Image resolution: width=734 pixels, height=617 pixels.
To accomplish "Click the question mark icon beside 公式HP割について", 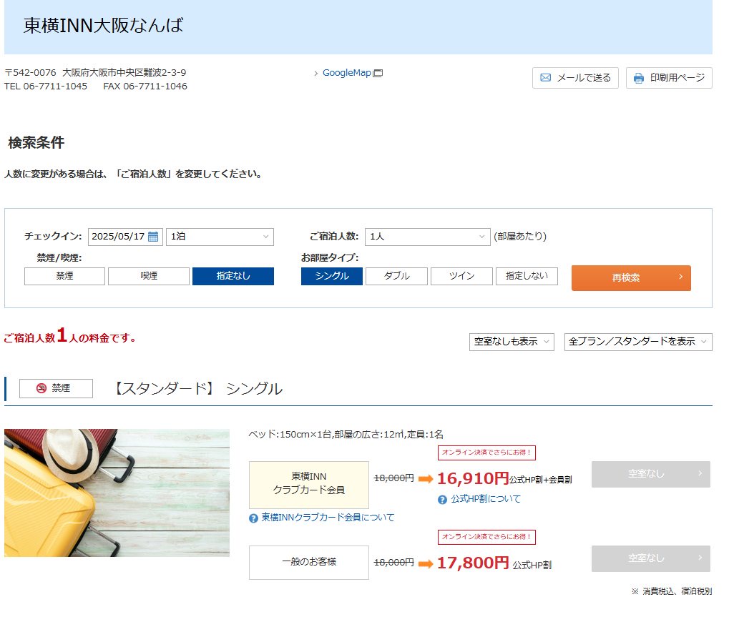I will [x=442, y=500].
